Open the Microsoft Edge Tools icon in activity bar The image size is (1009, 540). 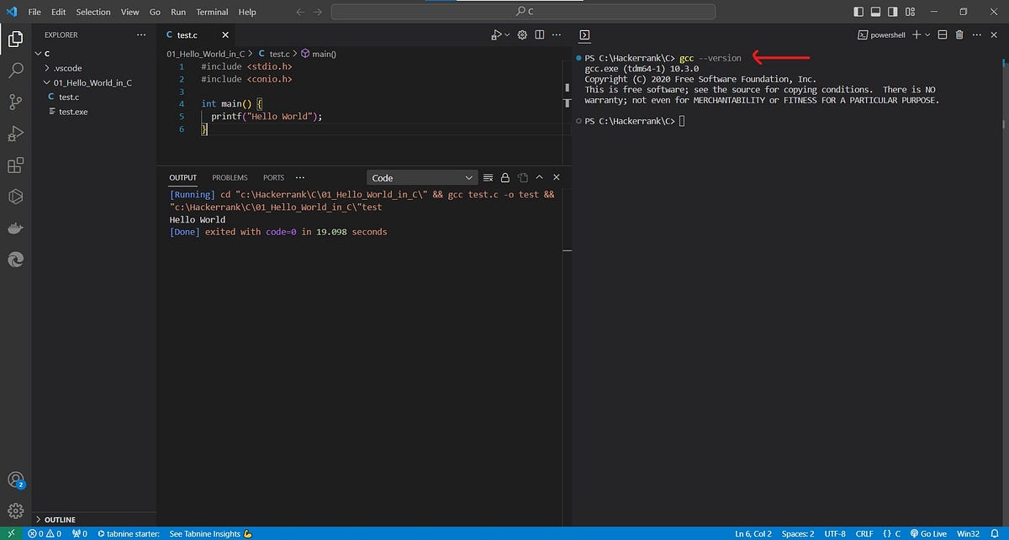[15, 260]
